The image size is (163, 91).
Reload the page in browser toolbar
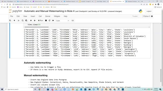click(x=7, y=5)
